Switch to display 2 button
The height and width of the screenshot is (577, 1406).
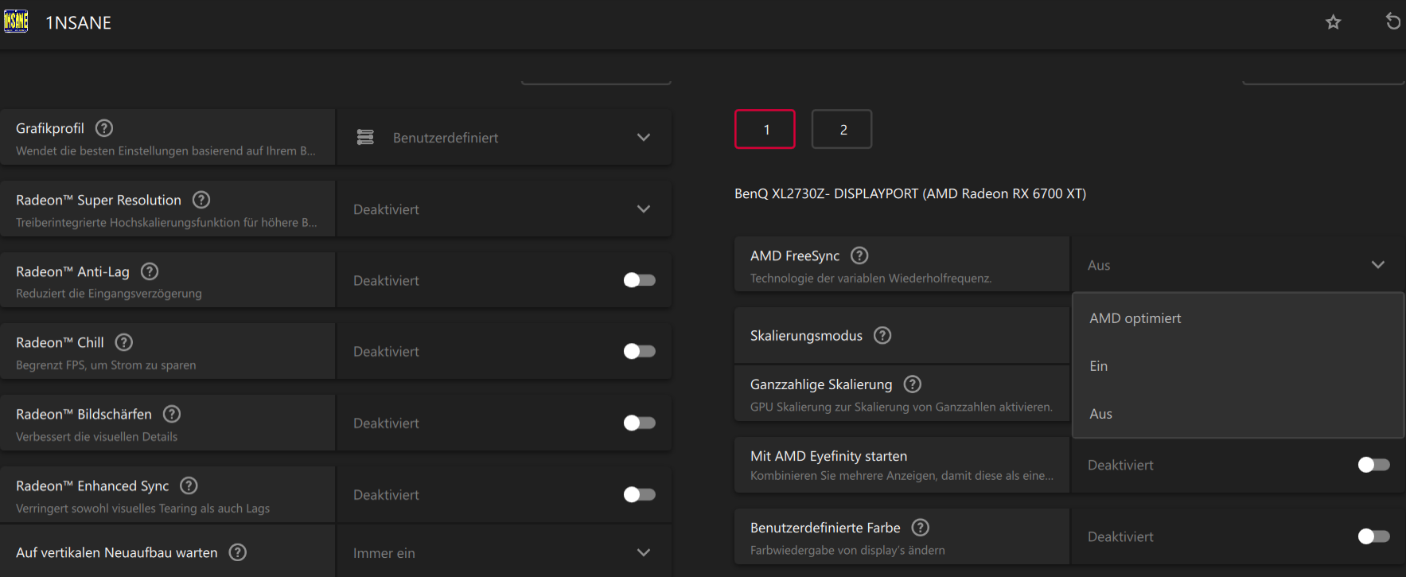[x=842, y=129]
